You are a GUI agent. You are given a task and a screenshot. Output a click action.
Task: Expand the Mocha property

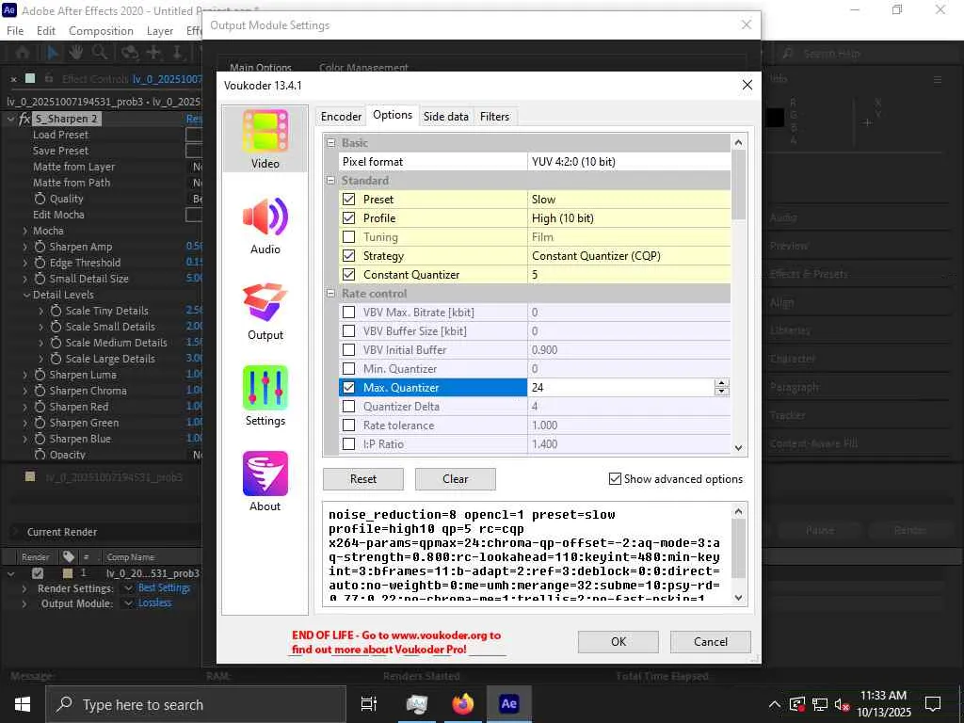[x=25, y=231]
